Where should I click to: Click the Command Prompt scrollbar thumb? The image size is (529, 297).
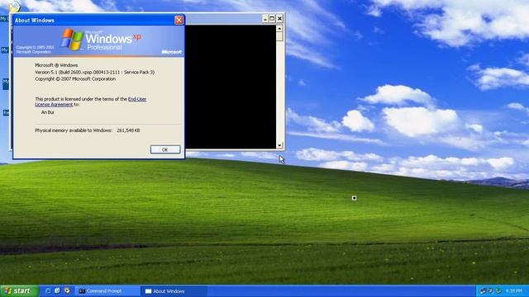[279, 36]
